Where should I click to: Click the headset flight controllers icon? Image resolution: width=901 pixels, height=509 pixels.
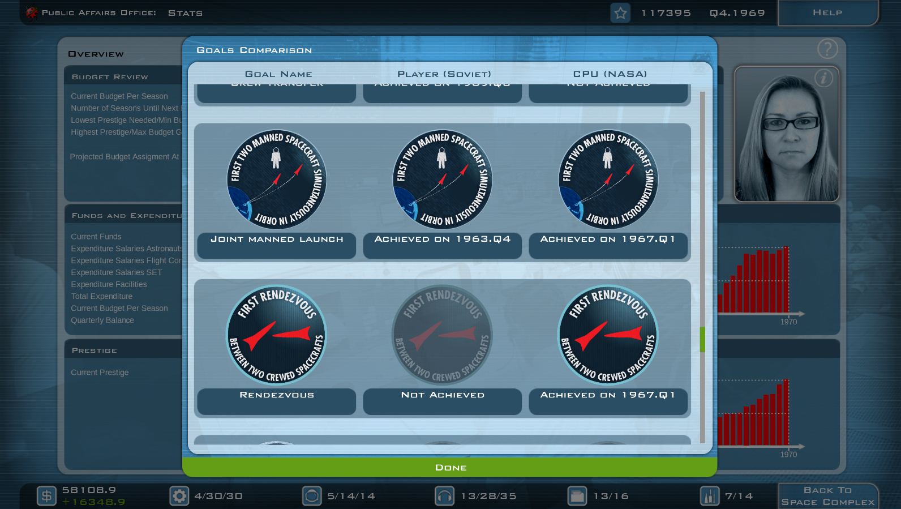point(444,496)
